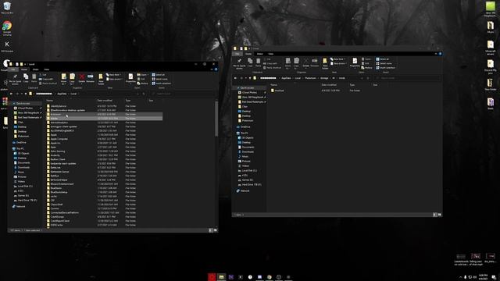
Task: Click Copy path in left window ribbon
Action: point(46,79)
